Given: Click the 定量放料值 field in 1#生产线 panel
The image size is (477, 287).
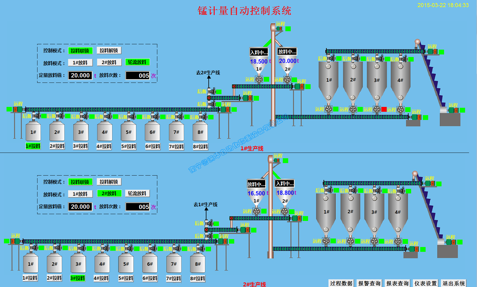Looking at the screenshot, I should 80,75.
